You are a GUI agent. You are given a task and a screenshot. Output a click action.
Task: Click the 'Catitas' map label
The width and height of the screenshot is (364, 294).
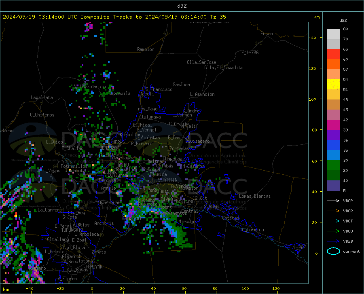(231, 218)
